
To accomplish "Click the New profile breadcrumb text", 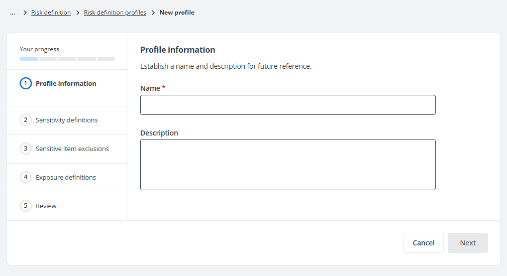I will [x=177, y=13].
